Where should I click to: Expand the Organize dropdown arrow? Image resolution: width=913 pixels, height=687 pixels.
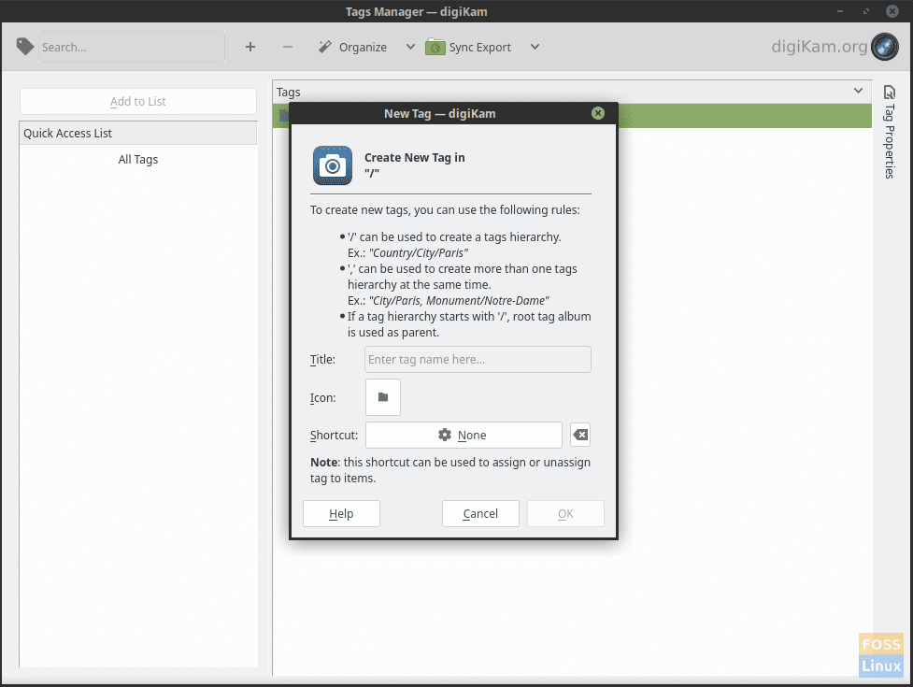coord(410,47)
